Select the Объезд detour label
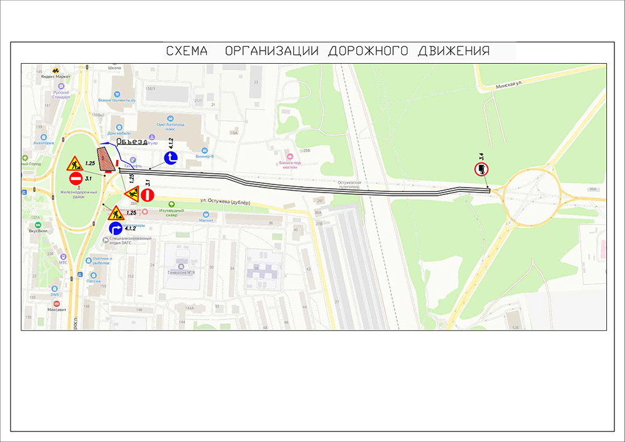 [x=132, y=142]
